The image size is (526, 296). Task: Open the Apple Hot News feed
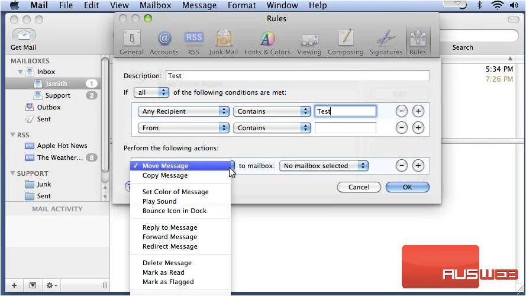(62, 146)
